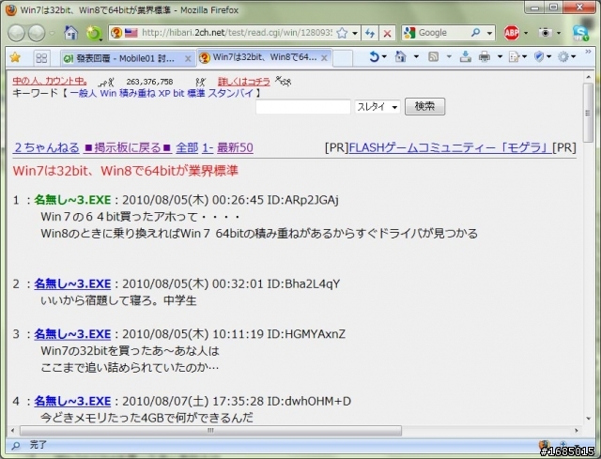Expand the toolbar overflow chevron
The width and height of the screenshot is (601, 459).
click(588, 52)
